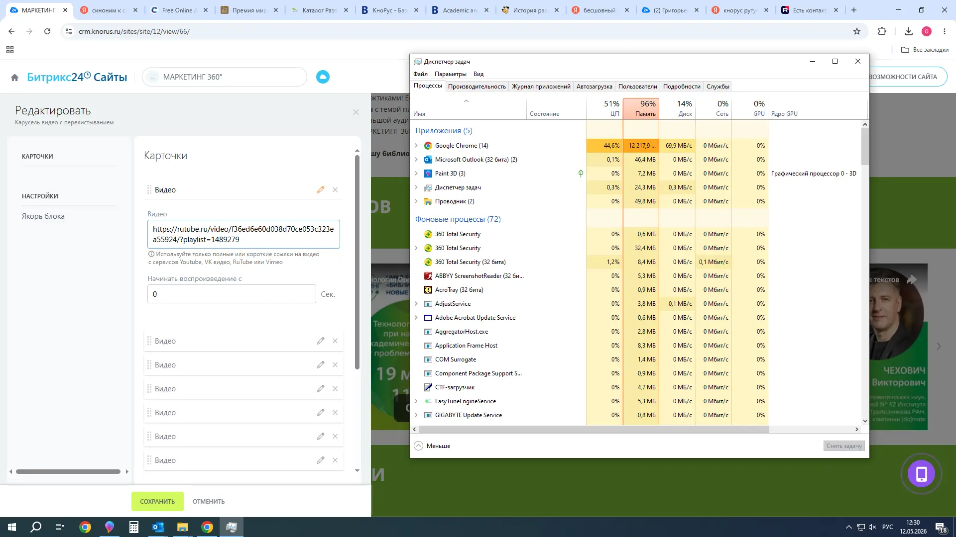This screenshot has width=956, height=537.
Task: Open the Файл menu in Task Manager
Action: click(420, 74)
